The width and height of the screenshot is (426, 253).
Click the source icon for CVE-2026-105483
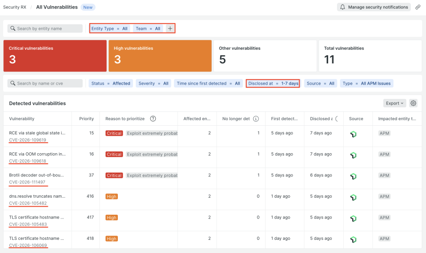click(353, 218)
